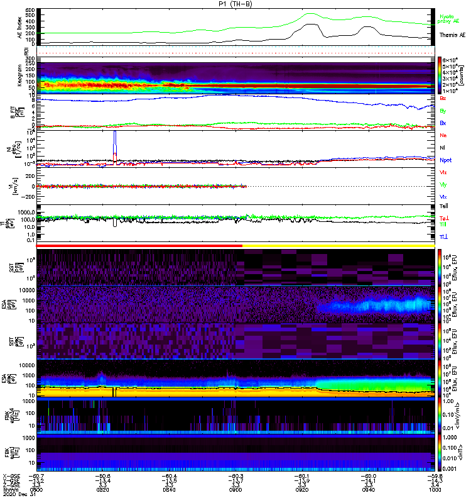Select the black Te parallel legend label
Viewport: 471px width, 503px height.
click(x=444, y=206)
